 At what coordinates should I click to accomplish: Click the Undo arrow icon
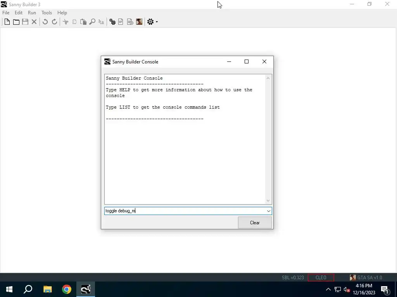click(x=45, y=22)
